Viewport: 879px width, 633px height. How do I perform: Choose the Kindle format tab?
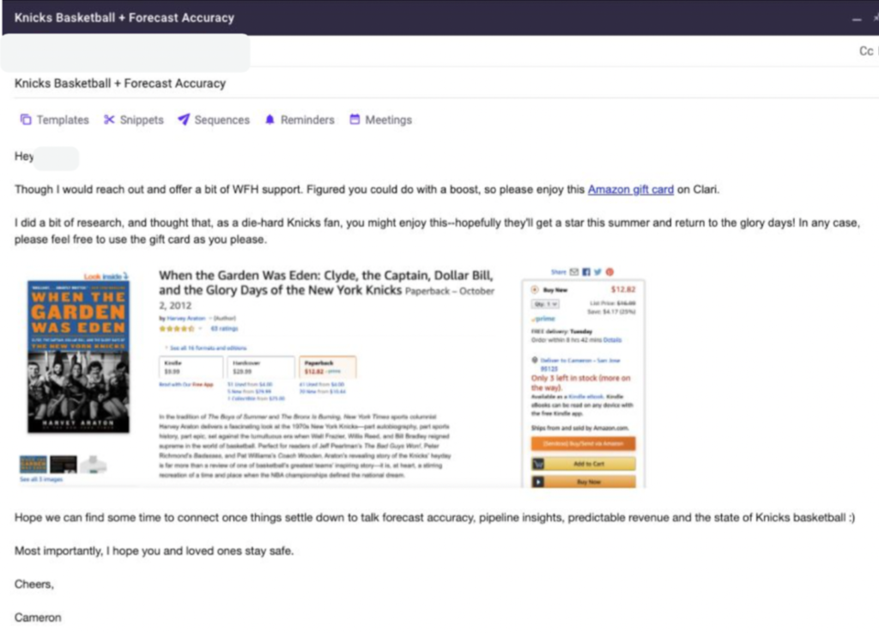pyautogui.click(x=190, y=368)
